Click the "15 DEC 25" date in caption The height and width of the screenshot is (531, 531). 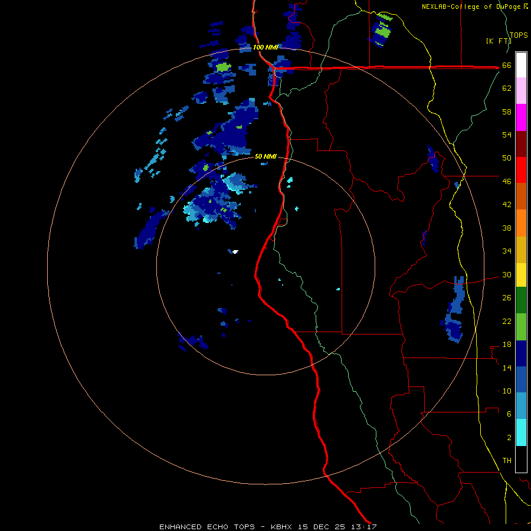(322, 527)
